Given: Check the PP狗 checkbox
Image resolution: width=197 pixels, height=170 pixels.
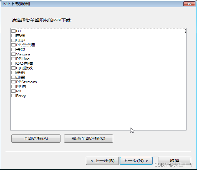Looking at the screenshot, I should coord(13,86).
